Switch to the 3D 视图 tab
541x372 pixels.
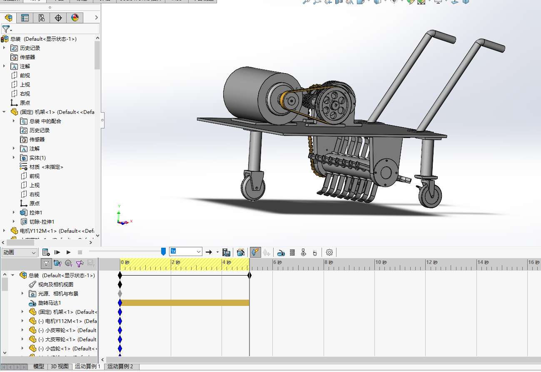pos(60,367)
